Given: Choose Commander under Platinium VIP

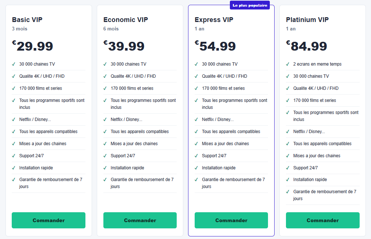Looking at the screenshot, I should coord(323,220).
